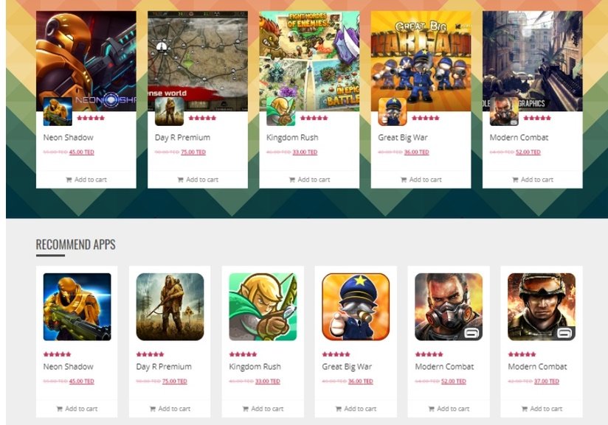Open the top-row Great Big War Game banner
Screen dimensions: 608x425
click(421, 61)
